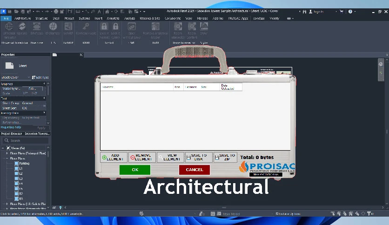The width and height of the screenshot is (389, 225).
Task: Click the Help question mark icon
Action: pyautogui.click(x=350, y=12)
